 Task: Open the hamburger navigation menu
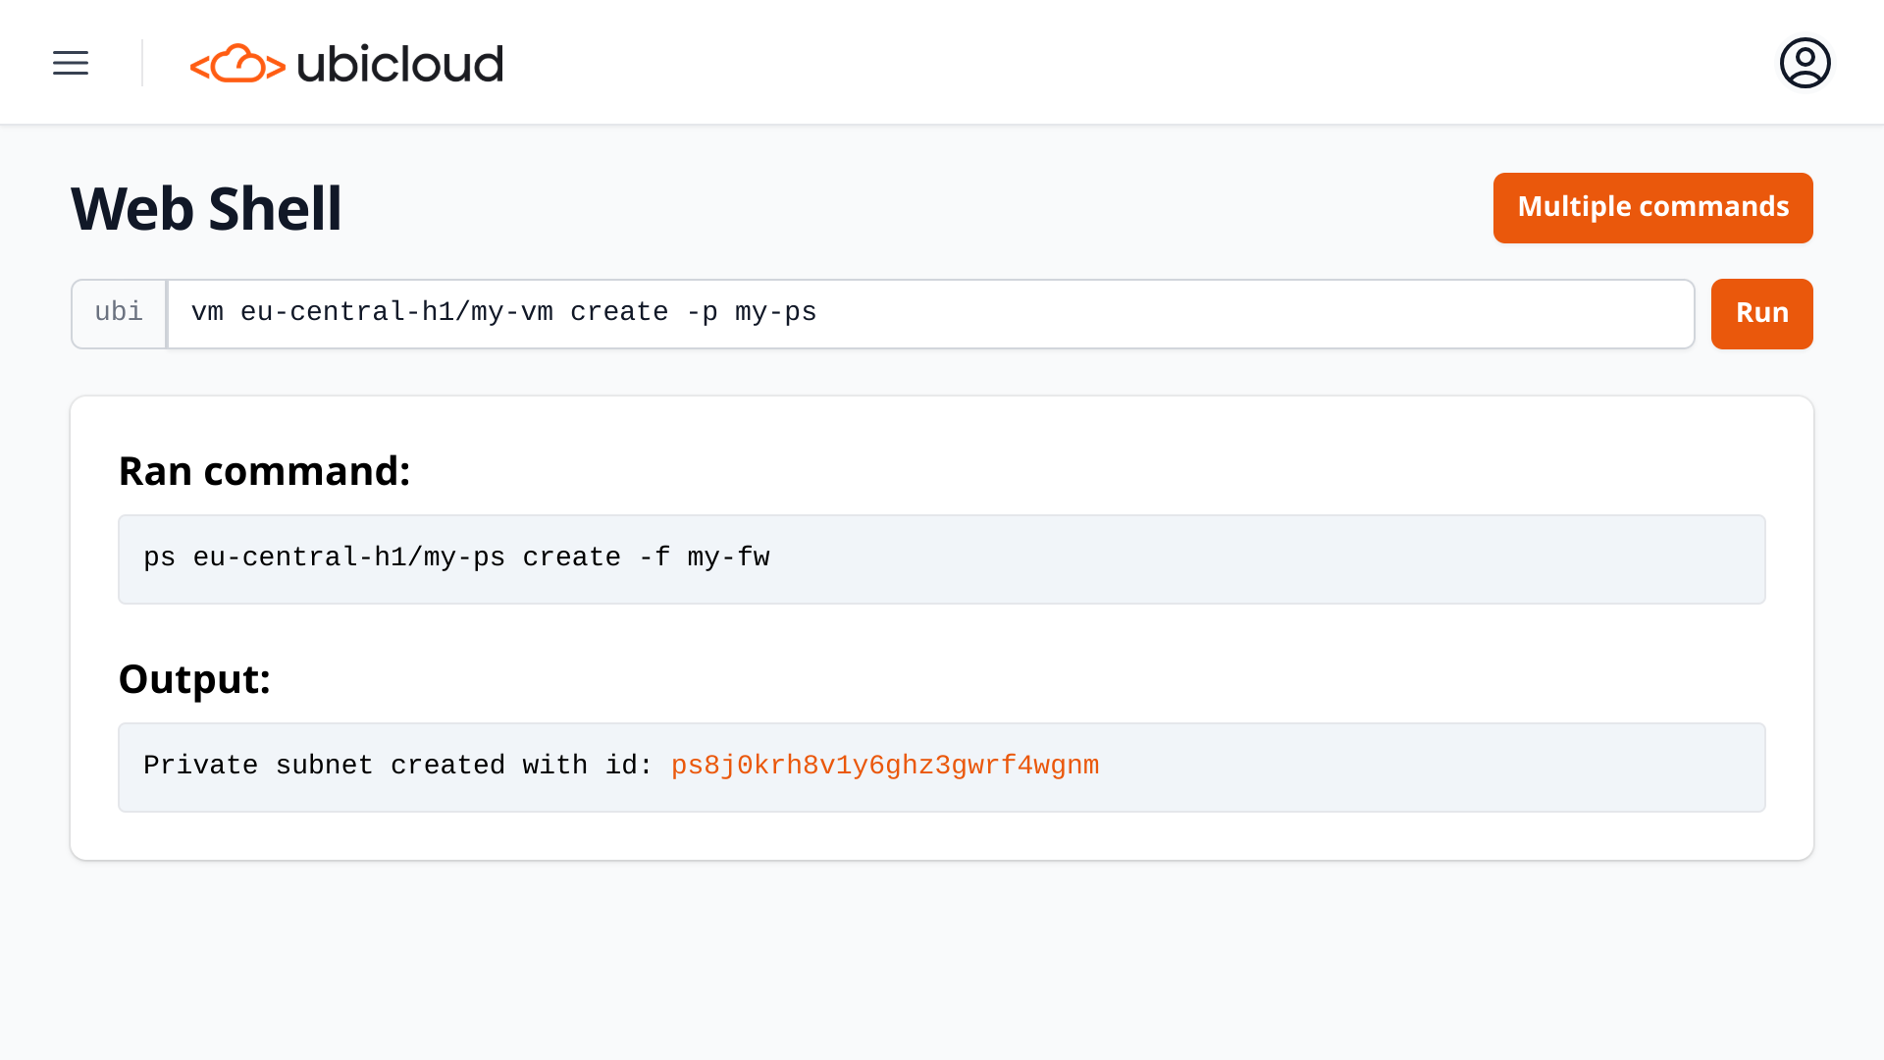coord(71,63)
